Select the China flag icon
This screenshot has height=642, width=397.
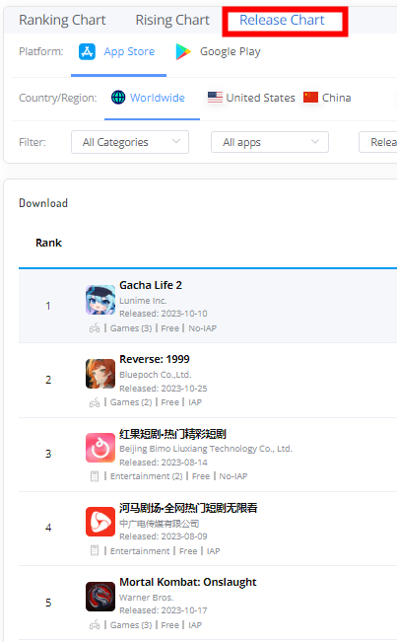(310, 98)
